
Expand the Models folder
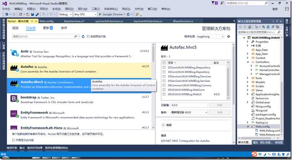tap(248, 82)
